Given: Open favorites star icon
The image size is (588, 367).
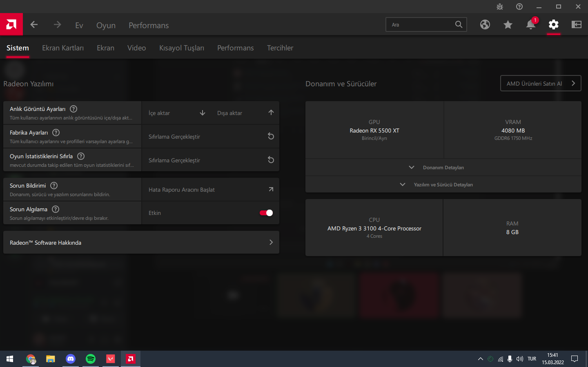Looking at the screenshot, I should (508, 25).
